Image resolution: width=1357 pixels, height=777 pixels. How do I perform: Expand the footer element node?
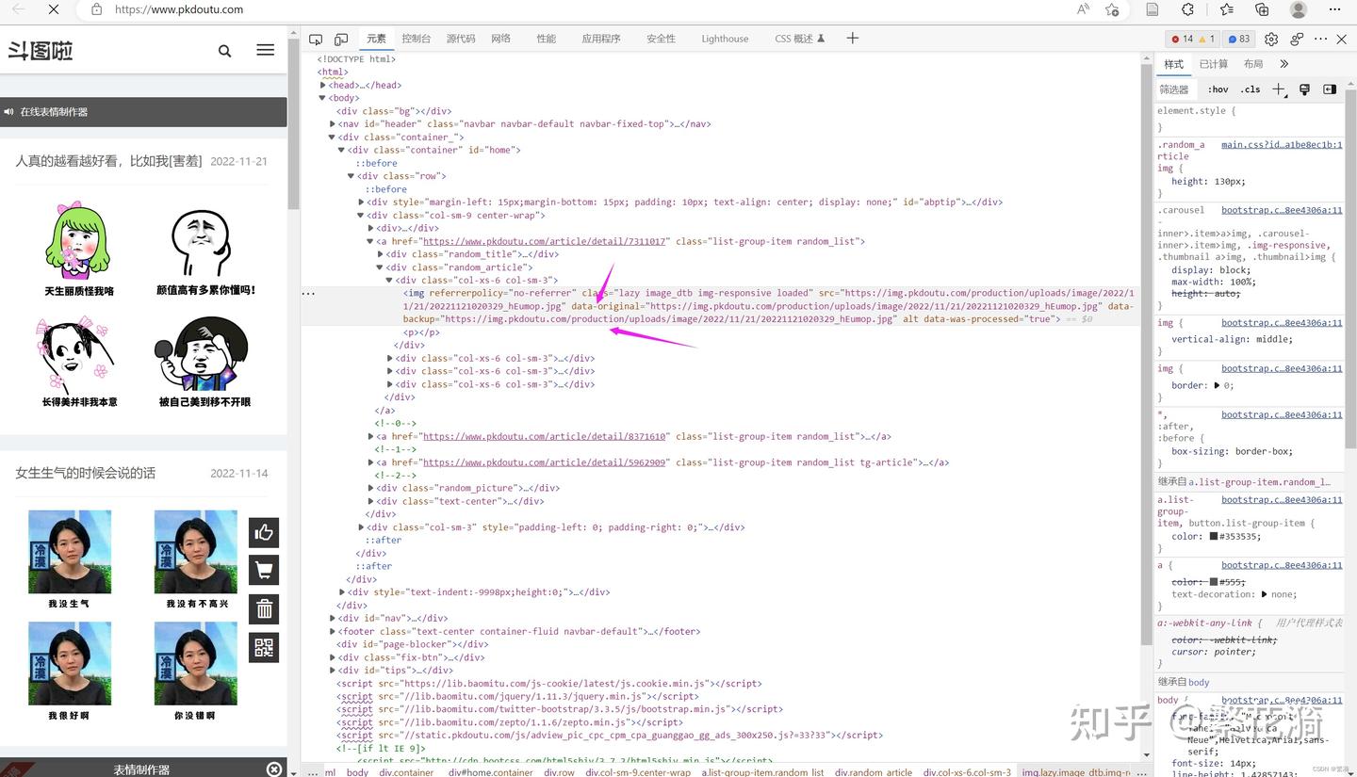pos(333,631)
